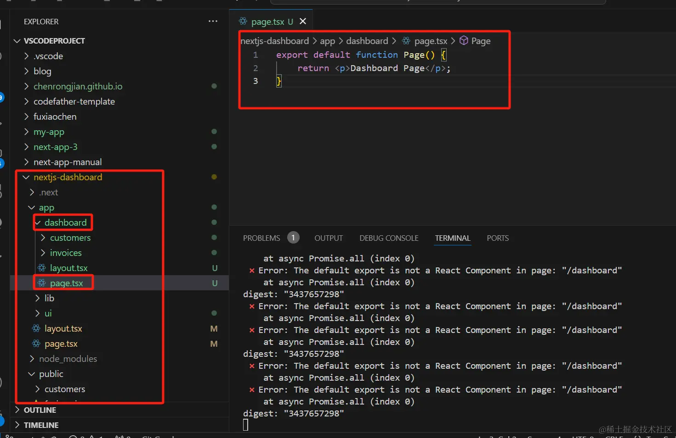Click the Page symbol icon in breadcrumb
The image size is (676, 438).
464,40
